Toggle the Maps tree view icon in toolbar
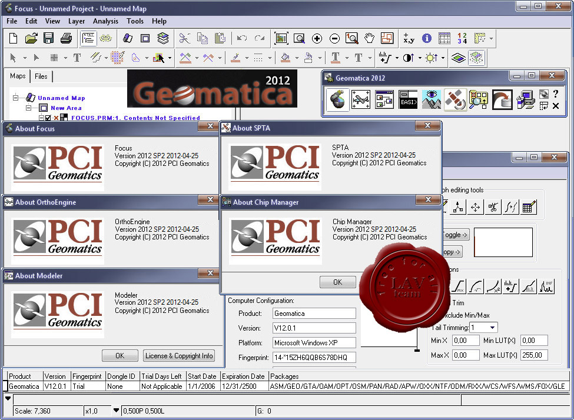The image size is (574, 420). coord(88,38)
